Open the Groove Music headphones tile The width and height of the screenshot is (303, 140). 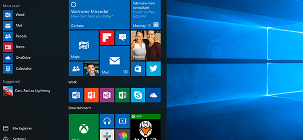[107, 121]
